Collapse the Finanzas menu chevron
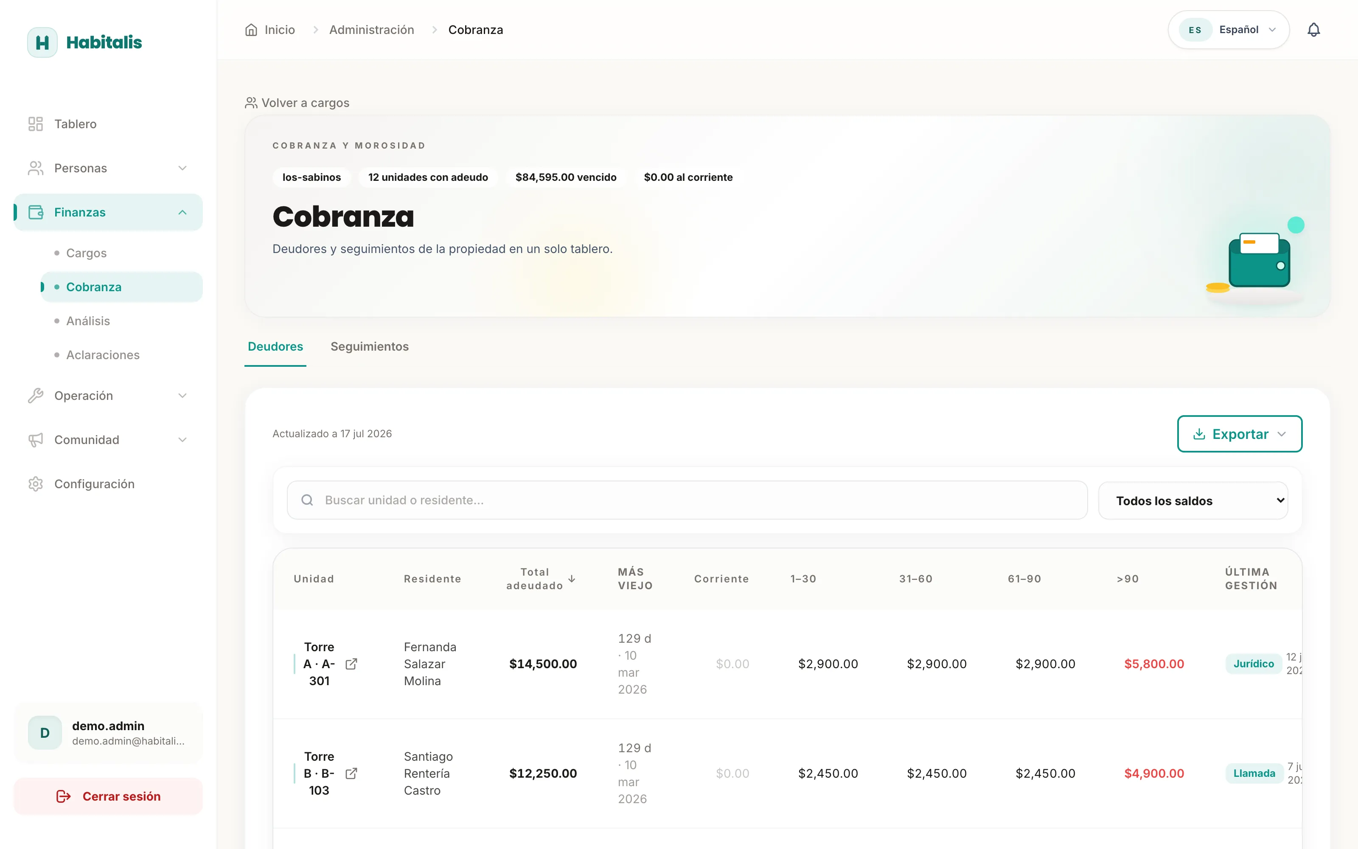This screenshot has height=849, width=1358. click(x=182, y=212)
